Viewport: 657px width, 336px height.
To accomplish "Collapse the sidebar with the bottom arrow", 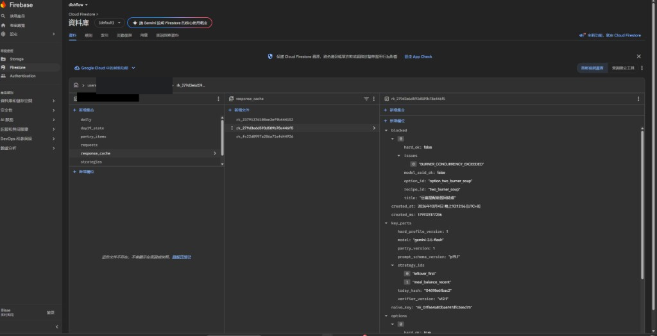I will 57,327.
